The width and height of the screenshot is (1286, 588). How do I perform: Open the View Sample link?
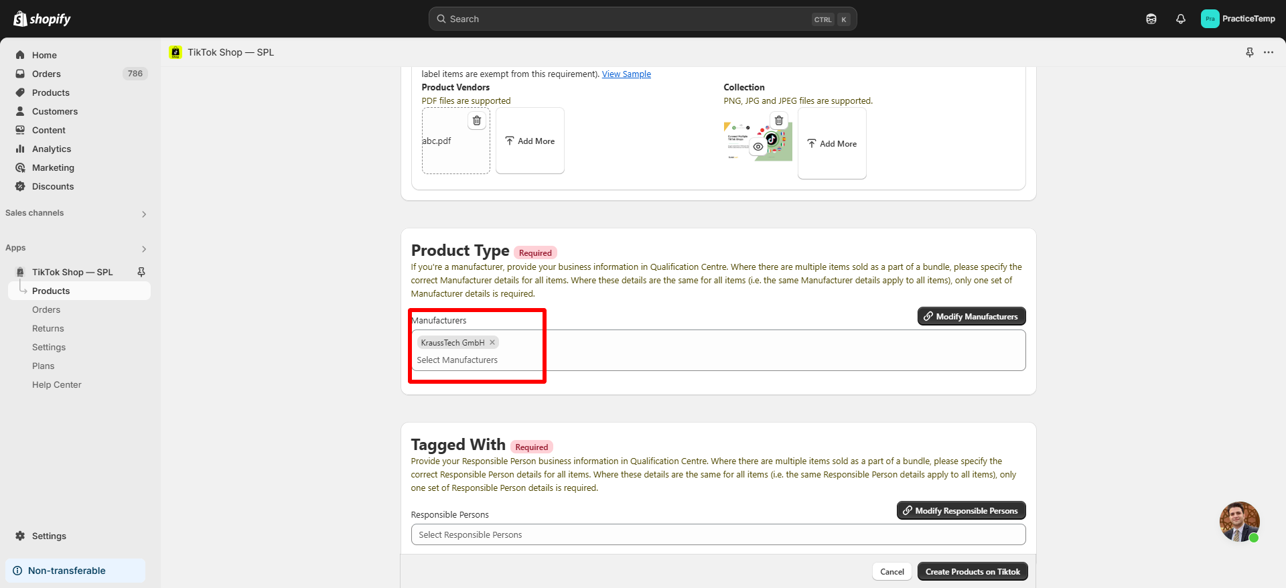point(626,74)
